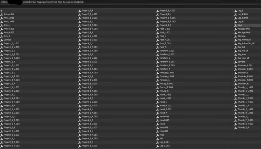Select Finger3_2_R.001 entry
This screenshot has width=261, height=149.
[x=89, y=69]
